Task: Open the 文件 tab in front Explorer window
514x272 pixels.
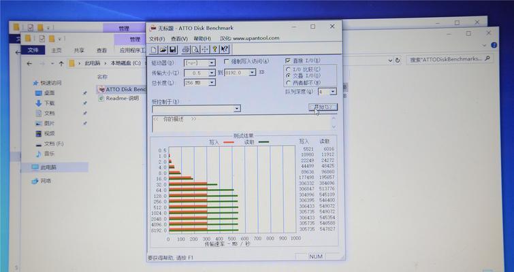Action: pyautogui.click(x=33, y=50)
